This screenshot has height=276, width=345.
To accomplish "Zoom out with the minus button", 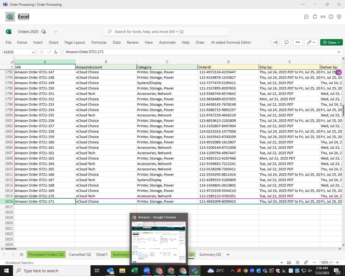I will 315,263.
